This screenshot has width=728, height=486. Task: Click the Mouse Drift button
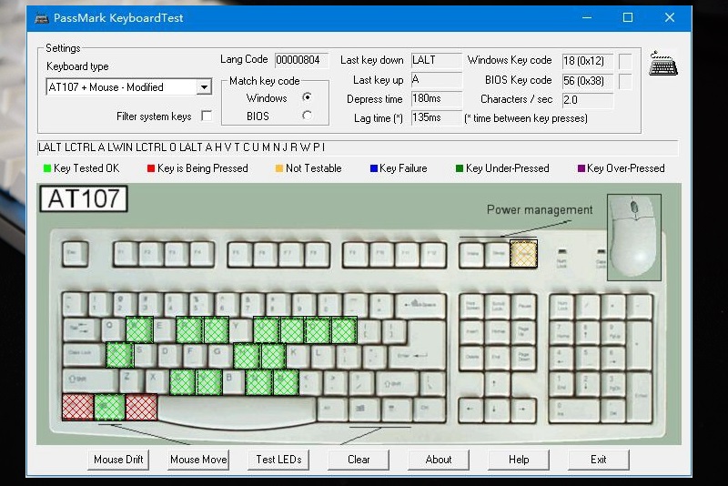[x=118, y=460]
